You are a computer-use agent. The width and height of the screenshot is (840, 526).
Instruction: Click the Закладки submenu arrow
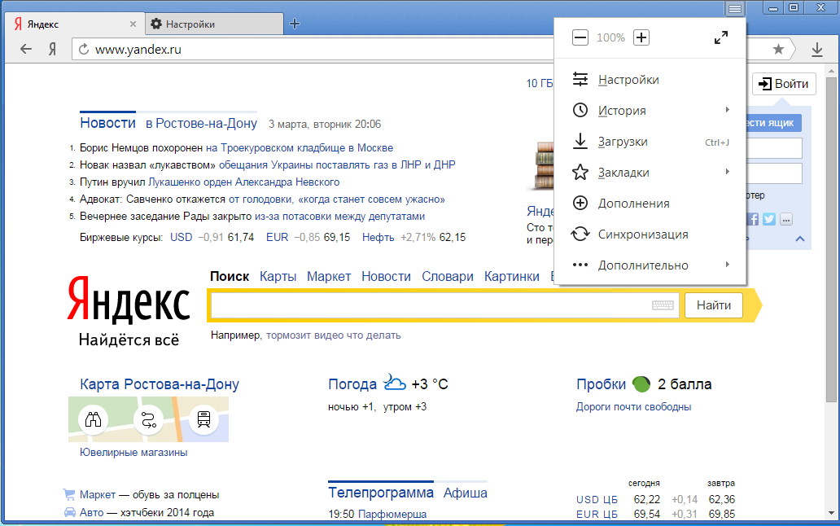click(728, 172)
